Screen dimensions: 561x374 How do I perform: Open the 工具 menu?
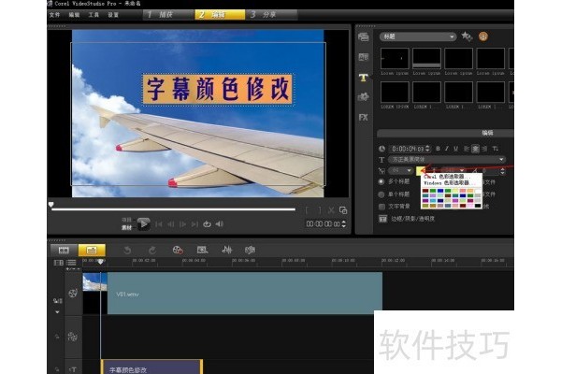pos(93,15)
